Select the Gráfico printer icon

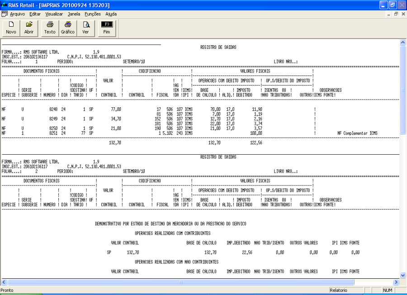click(68, 28)
